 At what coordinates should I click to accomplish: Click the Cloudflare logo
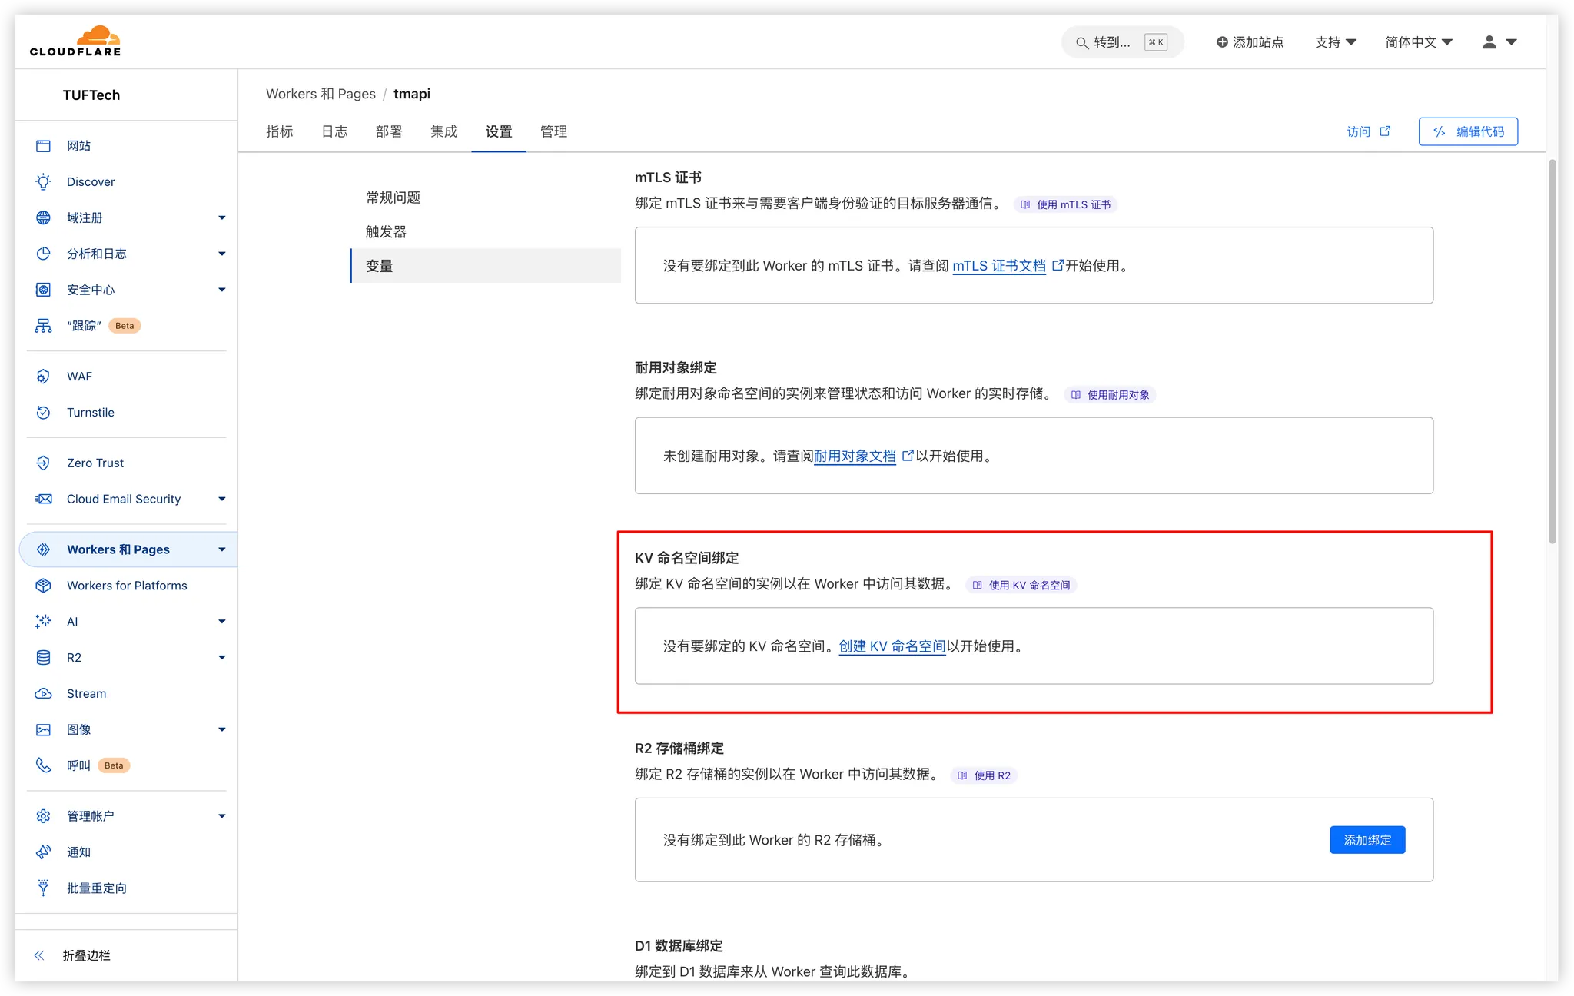pyautogui.click(x=75, y=41)
